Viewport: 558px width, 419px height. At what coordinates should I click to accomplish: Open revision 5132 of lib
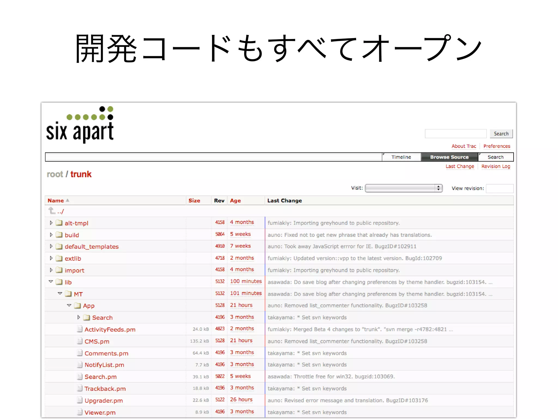[x=220, y=282]
